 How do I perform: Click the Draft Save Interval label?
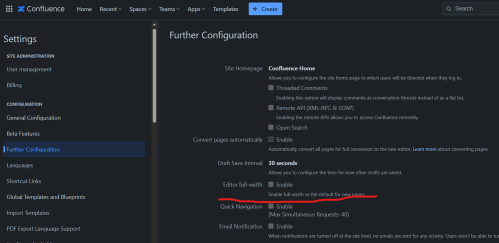pos(240,163)
